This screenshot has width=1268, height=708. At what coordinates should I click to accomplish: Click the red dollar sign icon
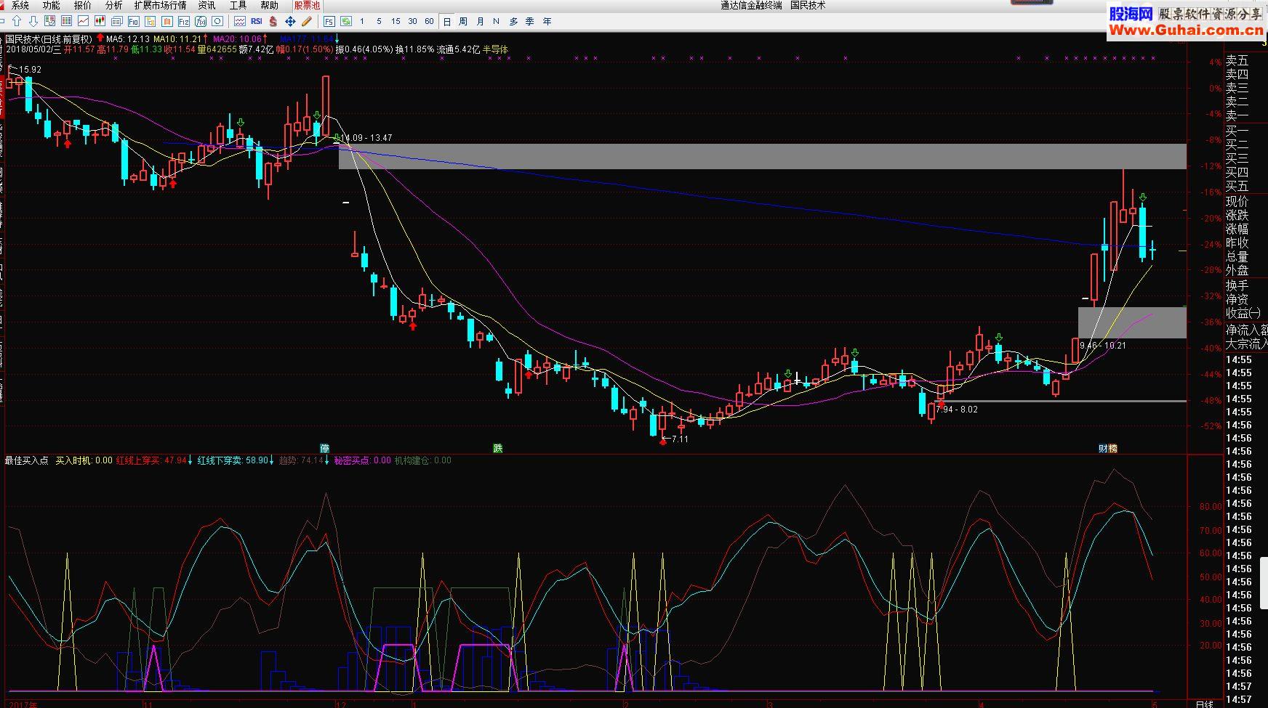click(x=273, y=21)
